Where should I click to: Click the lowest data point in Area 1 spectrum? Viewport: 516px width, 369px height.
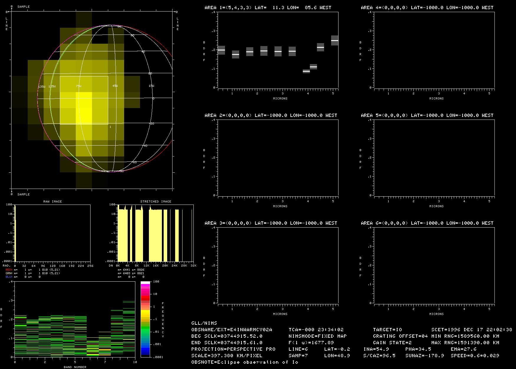[306, 71]
